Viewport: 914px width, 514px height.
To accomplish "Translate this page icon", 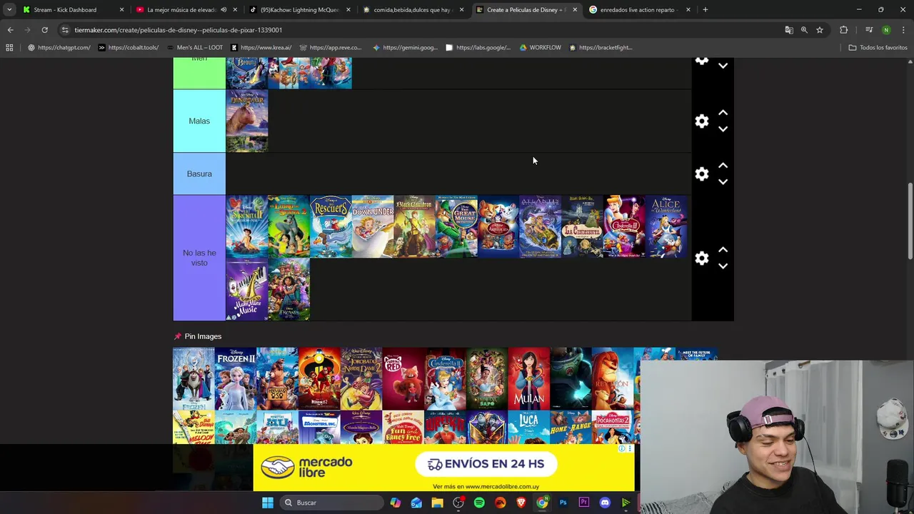I will click(x=789, y=30).
